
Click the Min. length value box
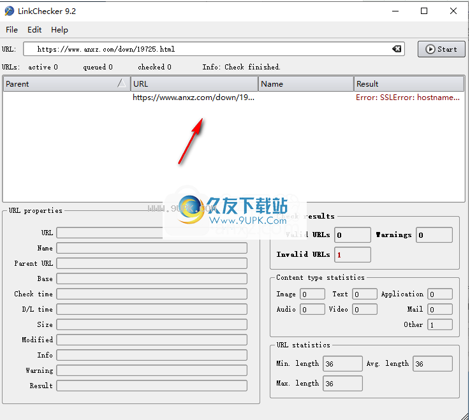pos(342,364)
